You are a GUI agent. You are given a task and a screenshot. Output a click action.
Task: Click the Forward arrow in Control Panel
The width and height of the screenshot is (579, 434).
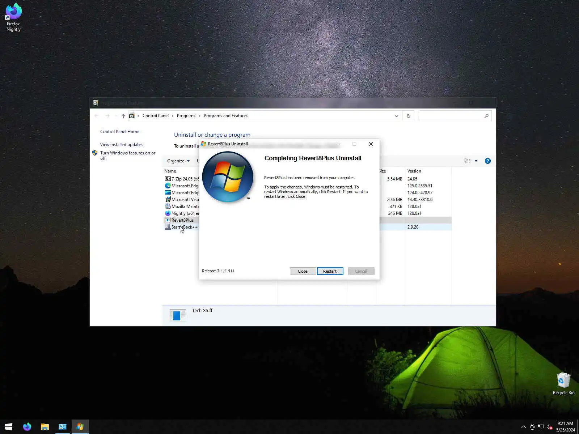coord(107,116)
